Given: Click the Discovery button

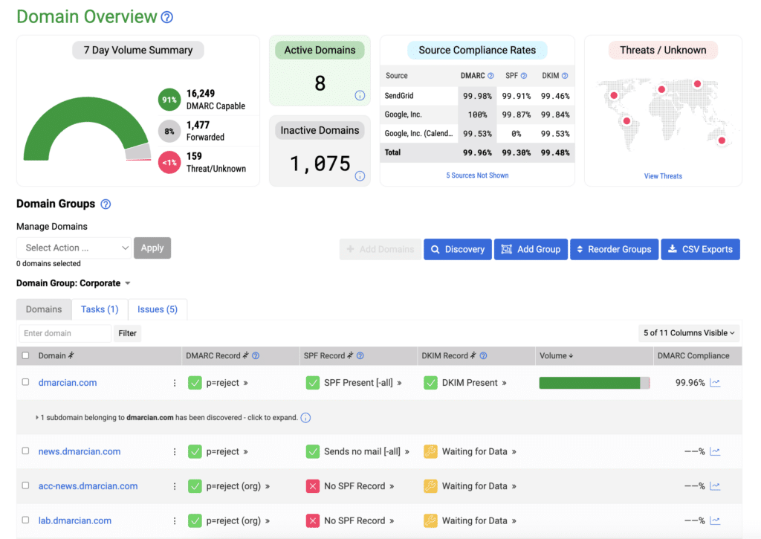Looking at the screenshot, I should 457,249.
